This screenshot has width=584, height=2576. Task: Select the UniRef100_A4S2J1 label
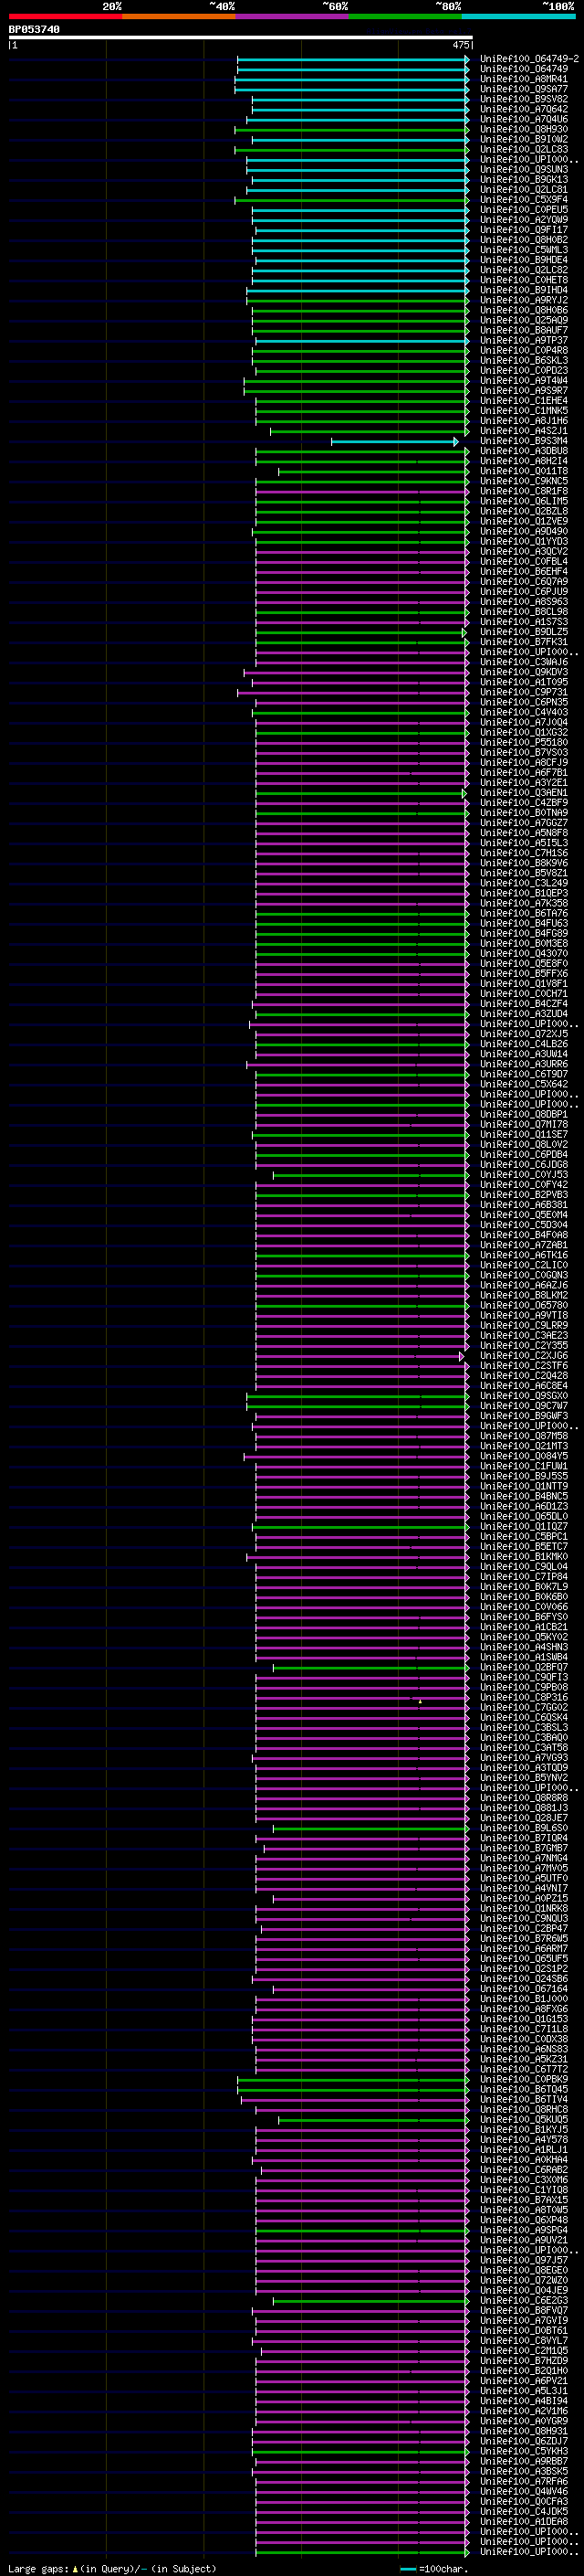pyautogui.click(x=524, y=431)
